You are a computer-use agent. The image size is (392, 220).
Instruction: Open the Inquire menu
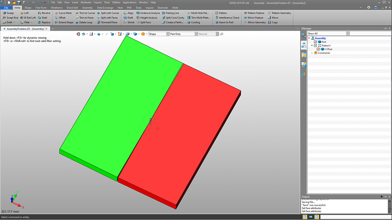(98, 2)
